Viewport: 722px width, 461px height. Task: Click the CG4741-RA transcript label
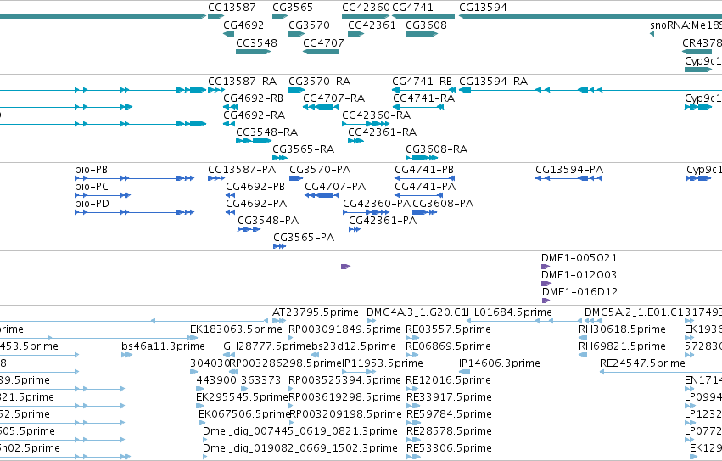coord(424,98)
